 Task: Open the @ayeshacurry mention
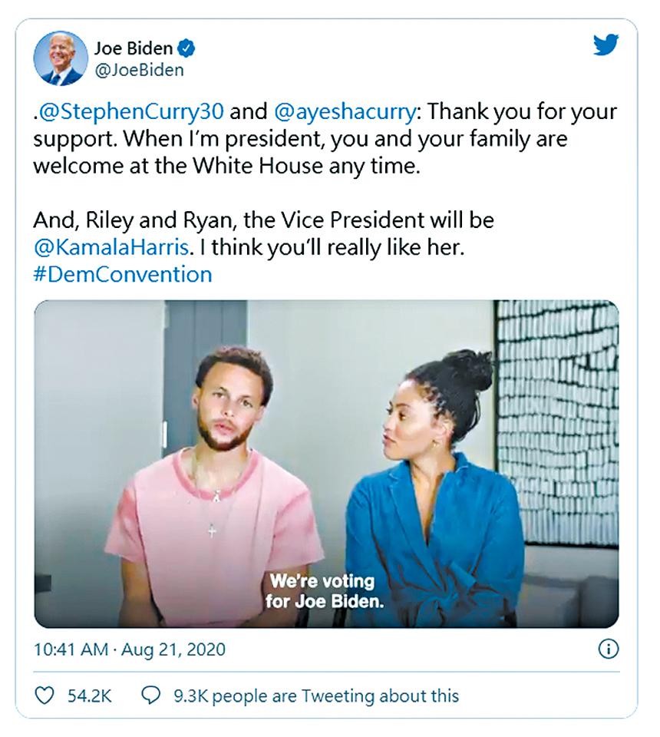345,111
